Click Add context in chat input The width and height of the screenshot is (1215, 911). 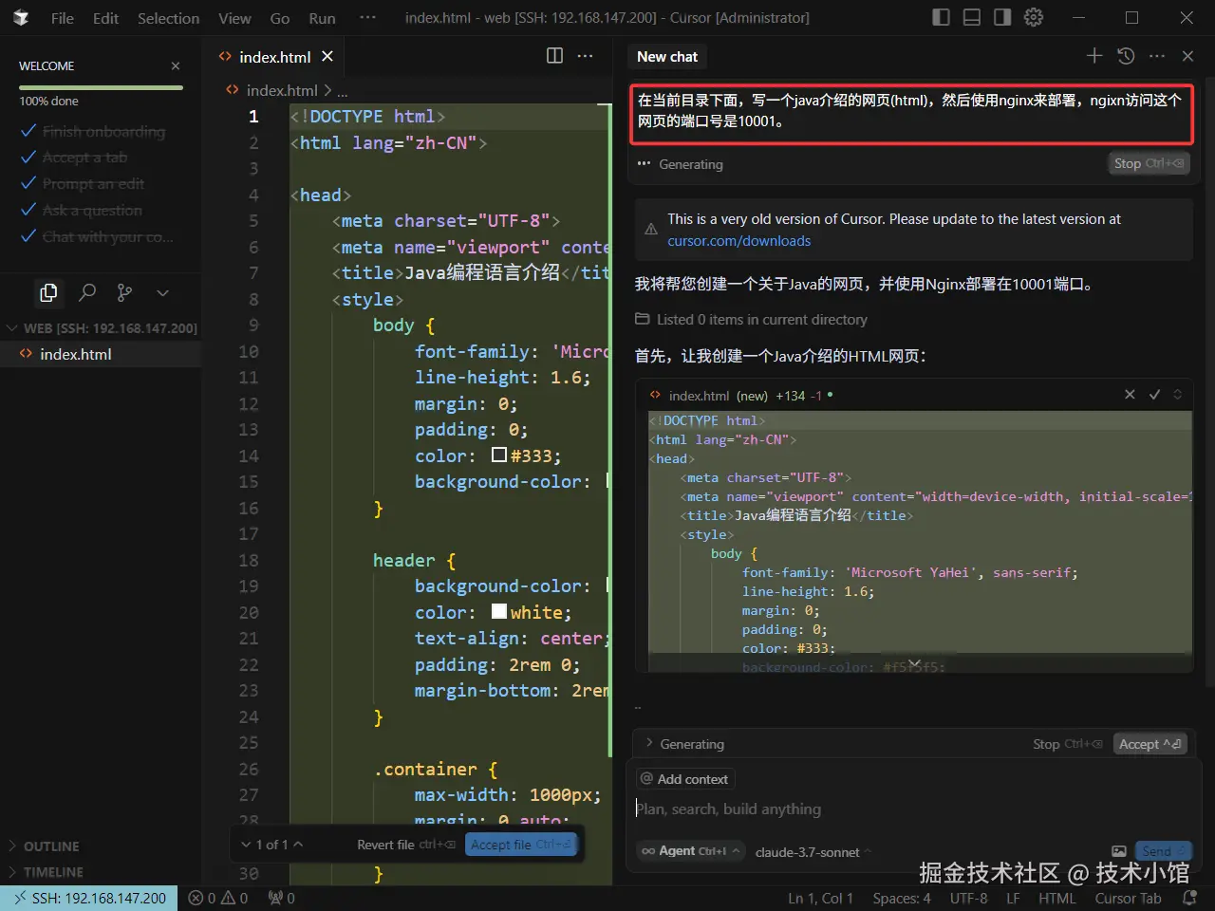684,779
